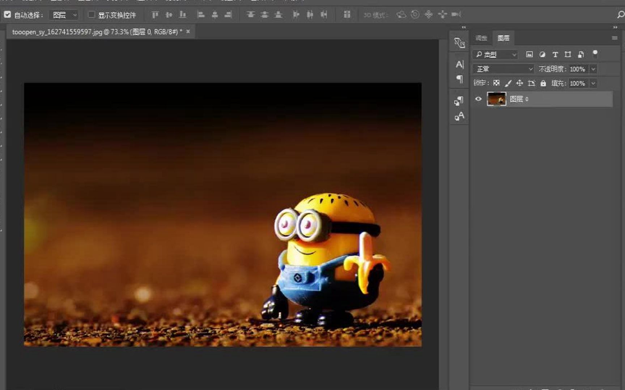The image size is (625, 390).
Task: Select the 3D rotate mode icon
Action: [x=401, y=14]
